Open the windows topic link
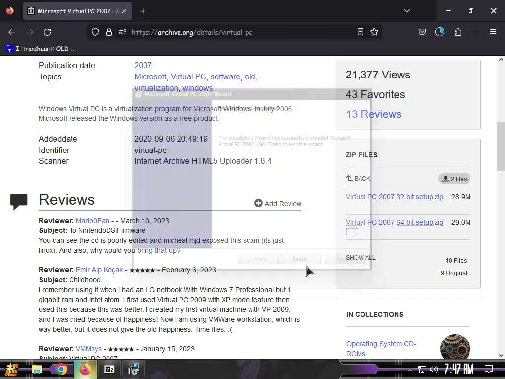Screen dimensions: 505x379 coord(197,88)
